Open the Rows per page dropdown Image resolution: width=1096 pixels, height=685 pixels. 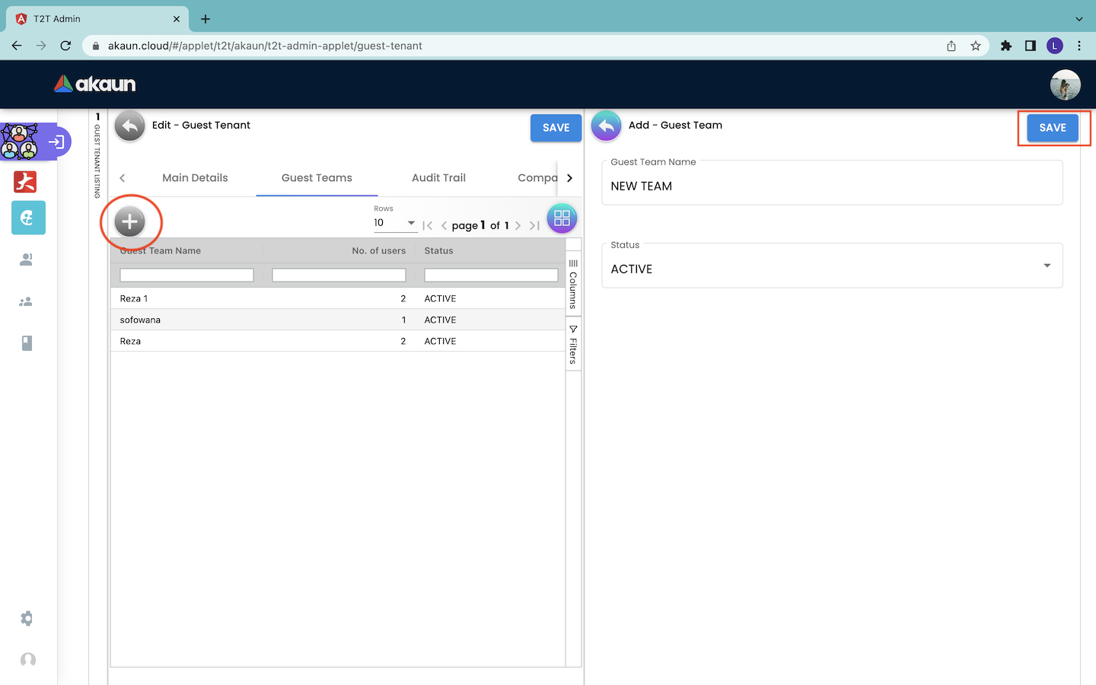394,223
